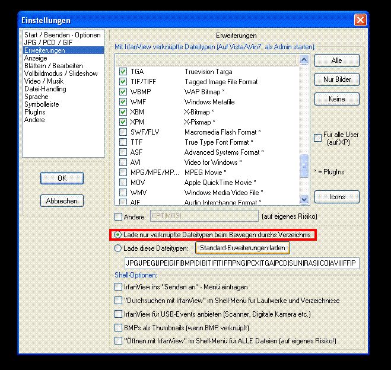Enable 'Durchsuchen mit IrfanView' shell option
The width and height of the screenshot is (391, 370).
pos(118,300)
